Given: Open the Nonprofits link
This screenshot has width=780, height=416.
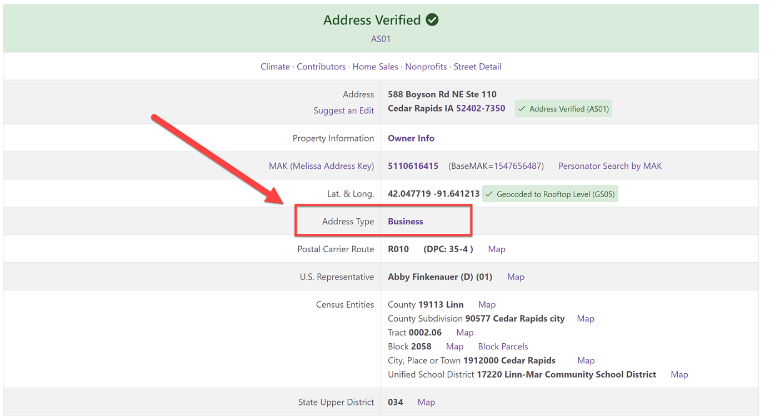Looking at the screenshot, I should (426, 67).
